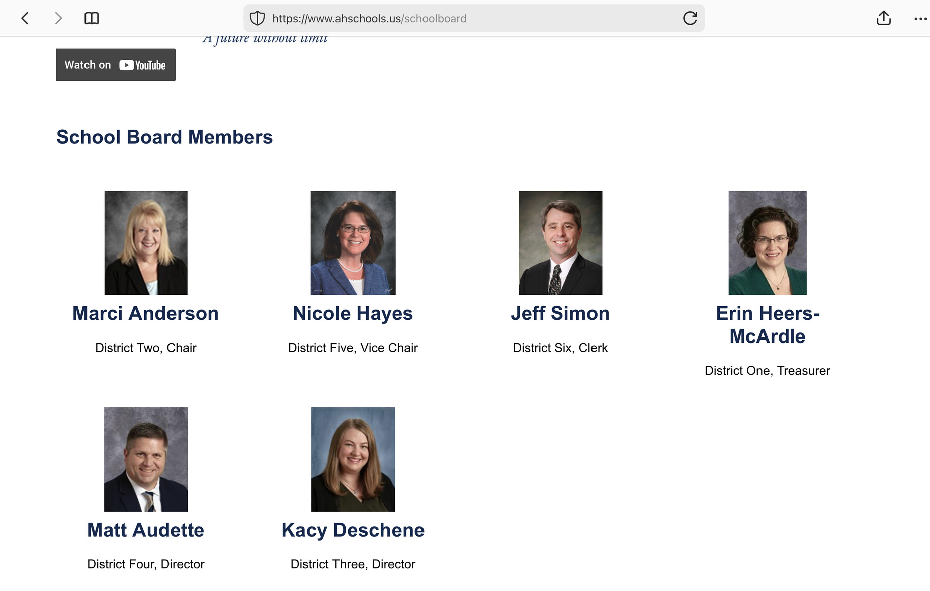The width and height of the screenshot is (930, 591).
Task: Select Erin Heers-McArdle's photo
Action: (767, 242)
